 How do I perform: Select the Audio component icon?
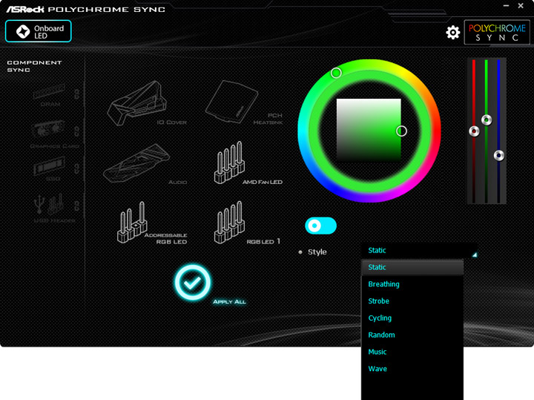(136, 163)
